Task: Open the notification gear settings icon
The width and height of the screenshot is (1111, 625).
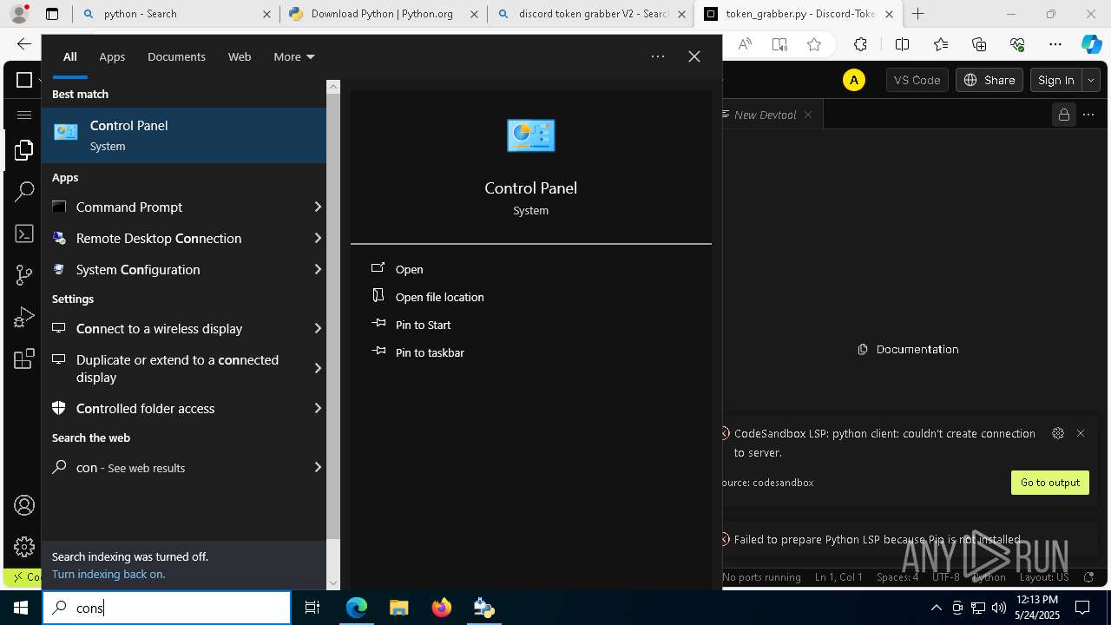Action: pyautogui.click(x=1057, y=433)
